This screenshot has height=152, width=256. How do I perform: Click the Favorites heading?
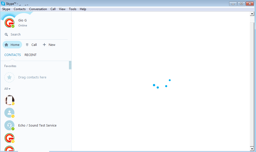click(x=10, y=66)
